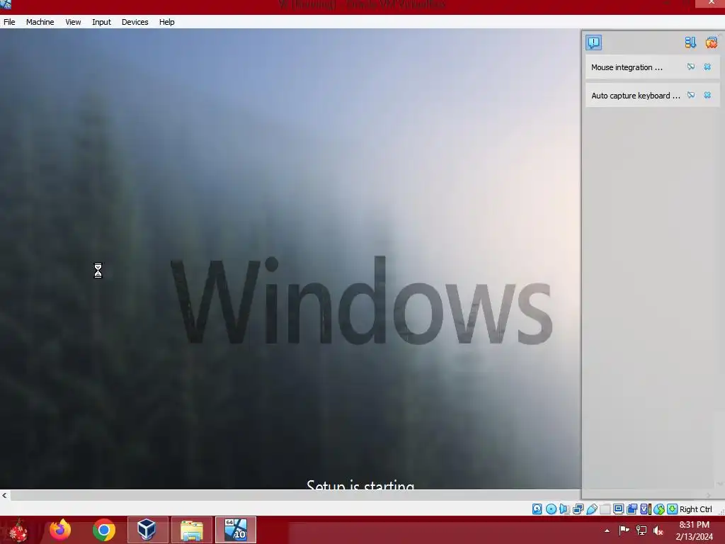Open VirtualBox Manager from the taskbar
Viewport: 725px width, 544px height.
147,530
